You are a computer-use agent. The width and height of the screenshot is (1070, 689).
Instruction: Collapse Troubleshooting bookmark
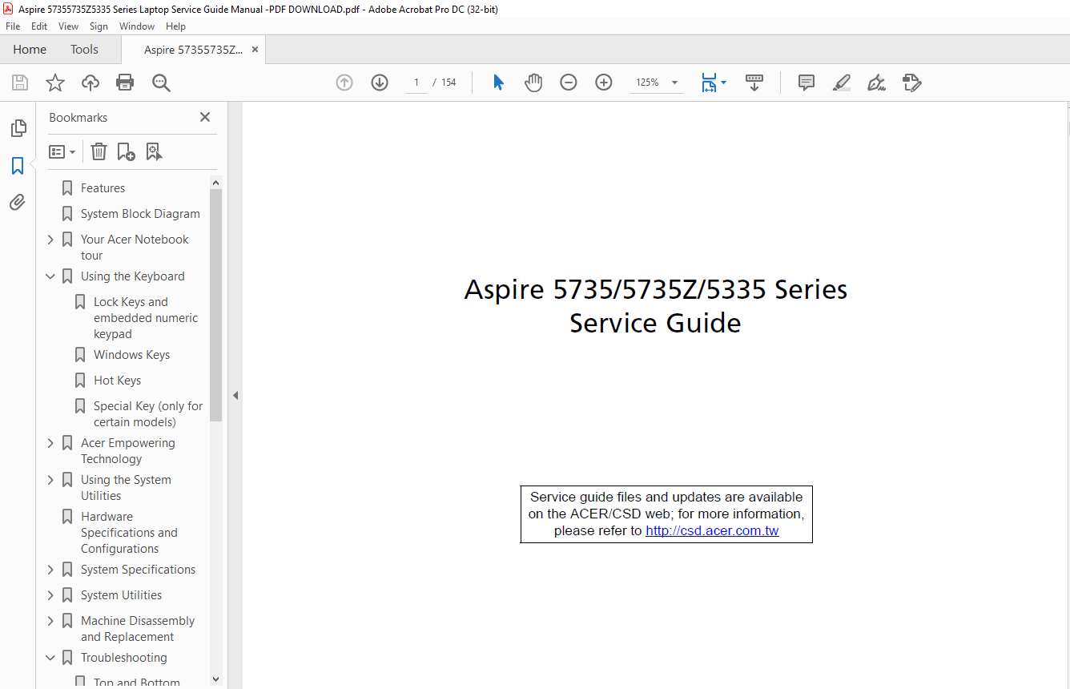tap(50, 658)
